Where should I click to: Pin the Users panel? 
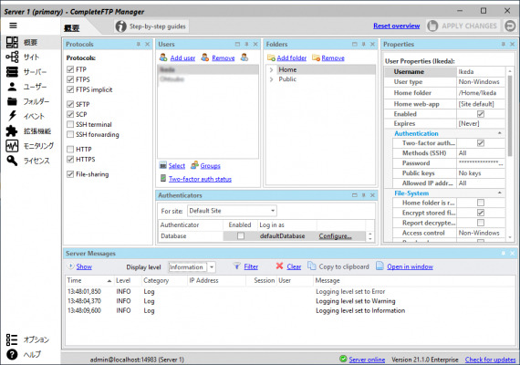pos(246,44)
